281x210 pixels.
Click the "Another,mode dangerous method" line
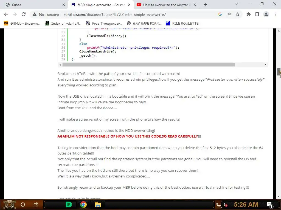(x=106, y=130)
